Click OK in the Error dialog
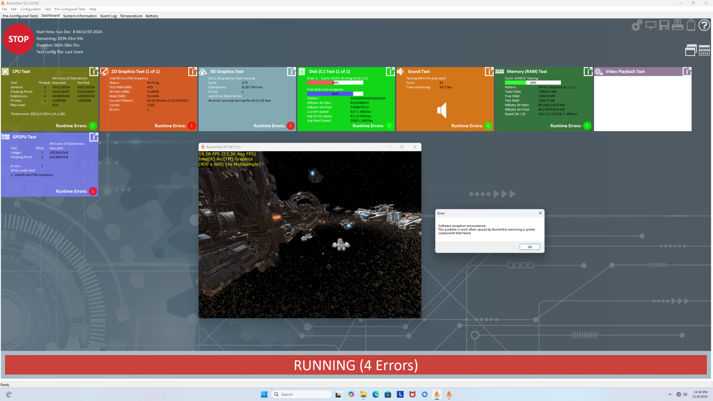Image resolution: width=713 pixels, height=401 pixels. coord(530,247)
